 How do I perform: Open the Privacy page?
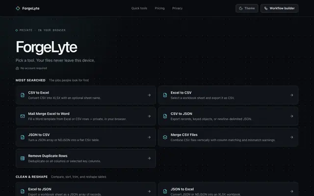tap(177, 8)
